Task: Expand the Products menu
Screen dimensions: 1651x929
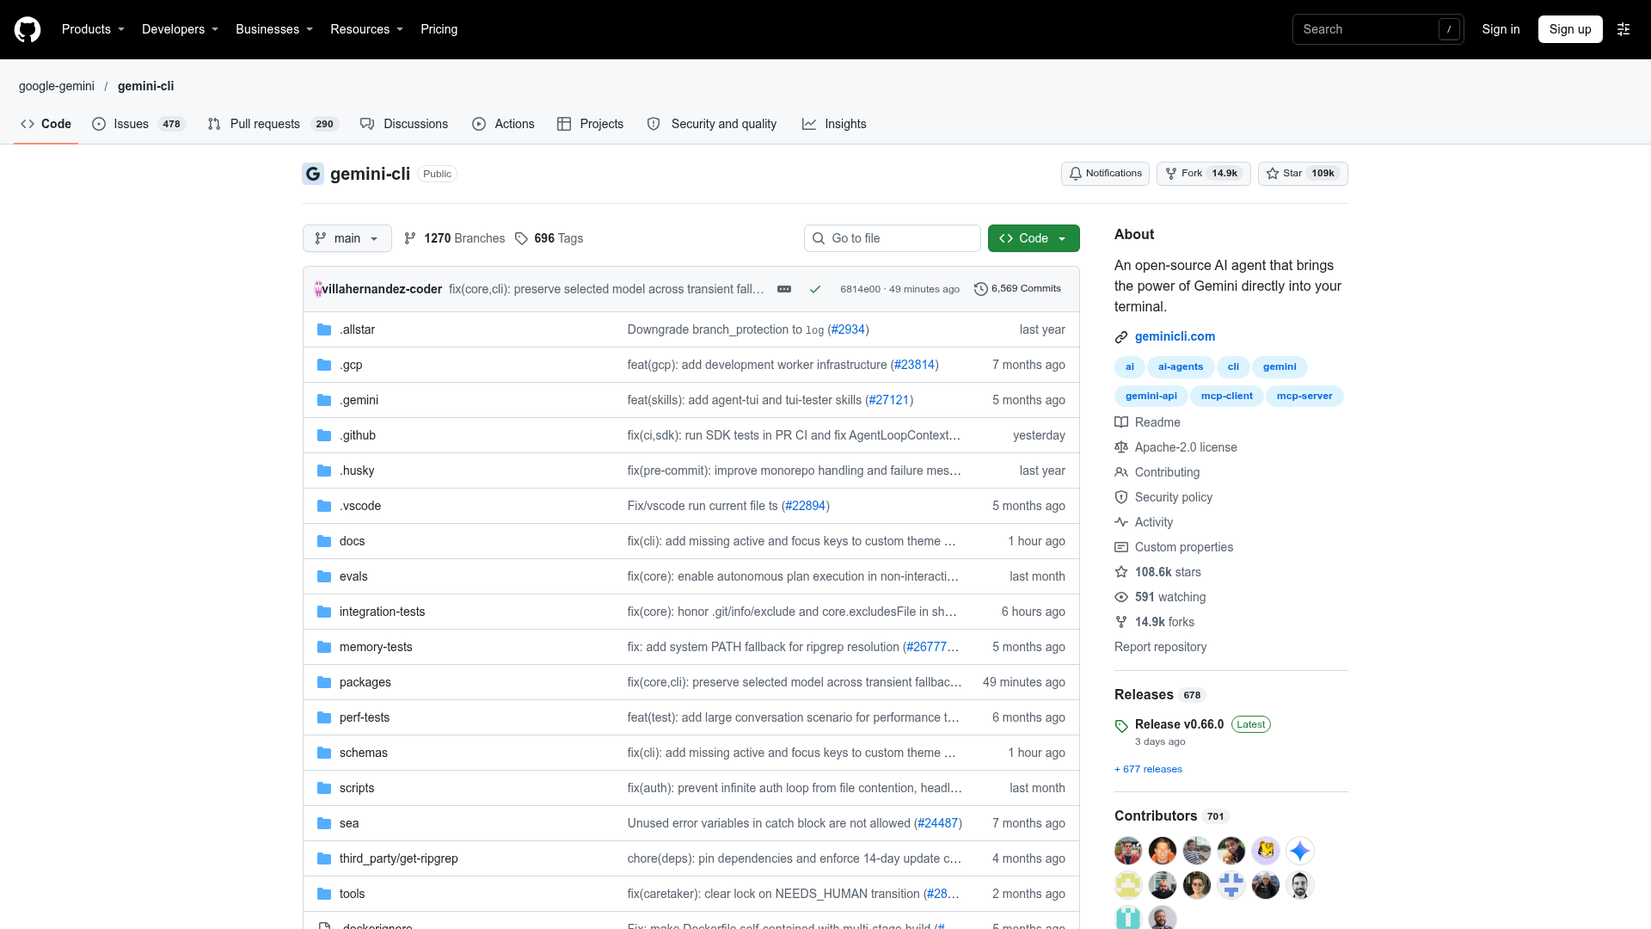Action: pyautogui.click(x=93, y=29)
